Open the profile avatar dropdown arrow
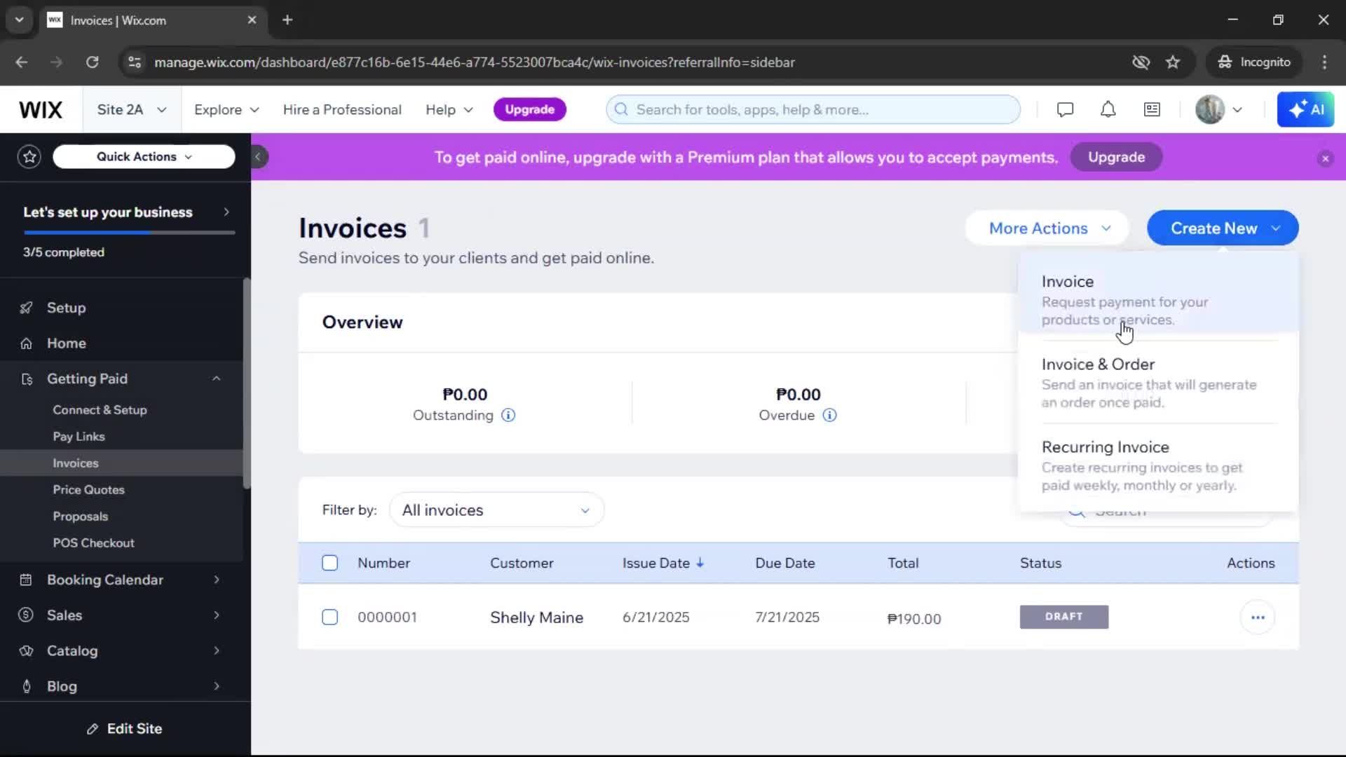The height and width of the screenshot is (757, 1346). click(1237, 110)
